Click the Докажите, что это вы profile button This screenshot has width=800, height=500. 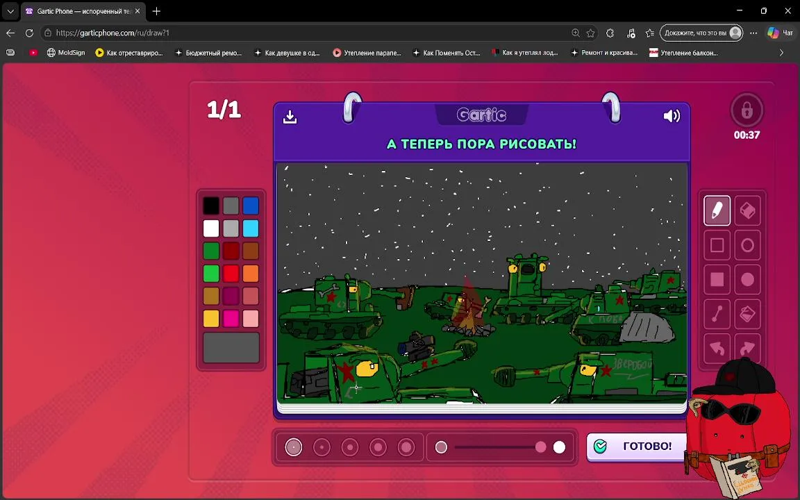(x=701, y=33)
